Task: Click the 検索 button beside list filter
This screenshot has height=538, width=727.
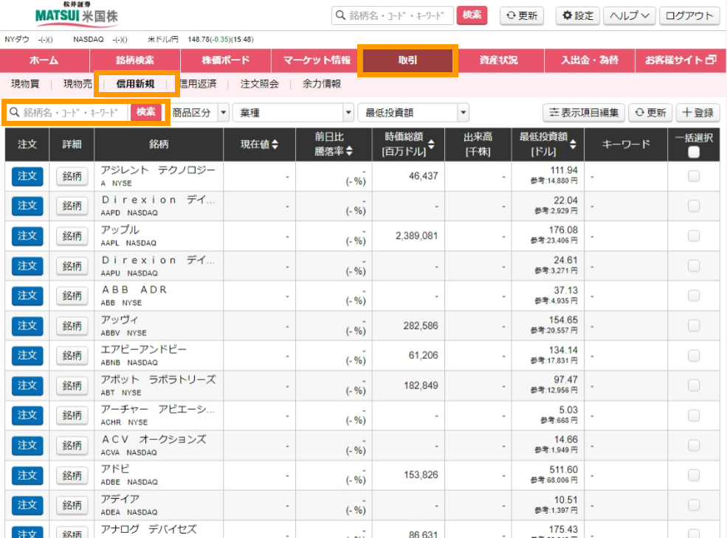Action: click(146, 112)
